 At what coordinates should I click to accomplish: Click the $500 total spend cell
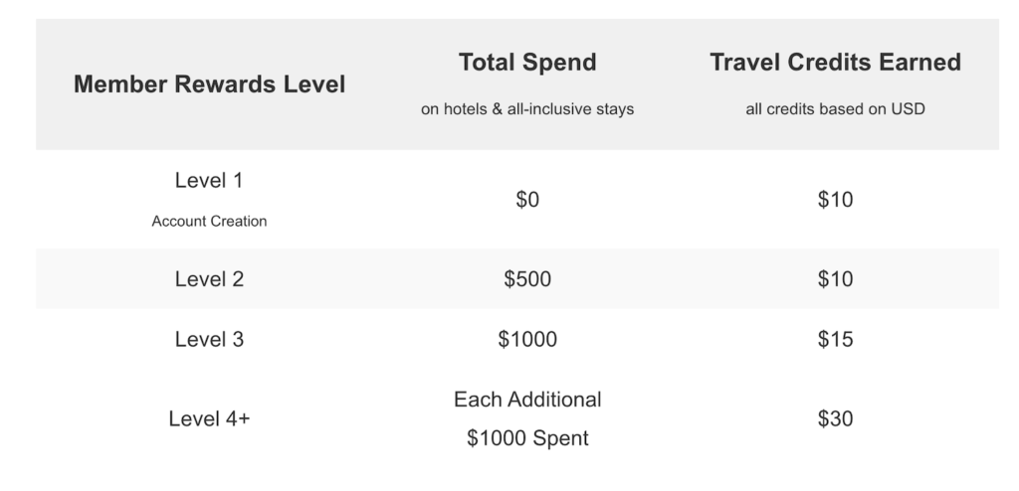pos(527,279)
